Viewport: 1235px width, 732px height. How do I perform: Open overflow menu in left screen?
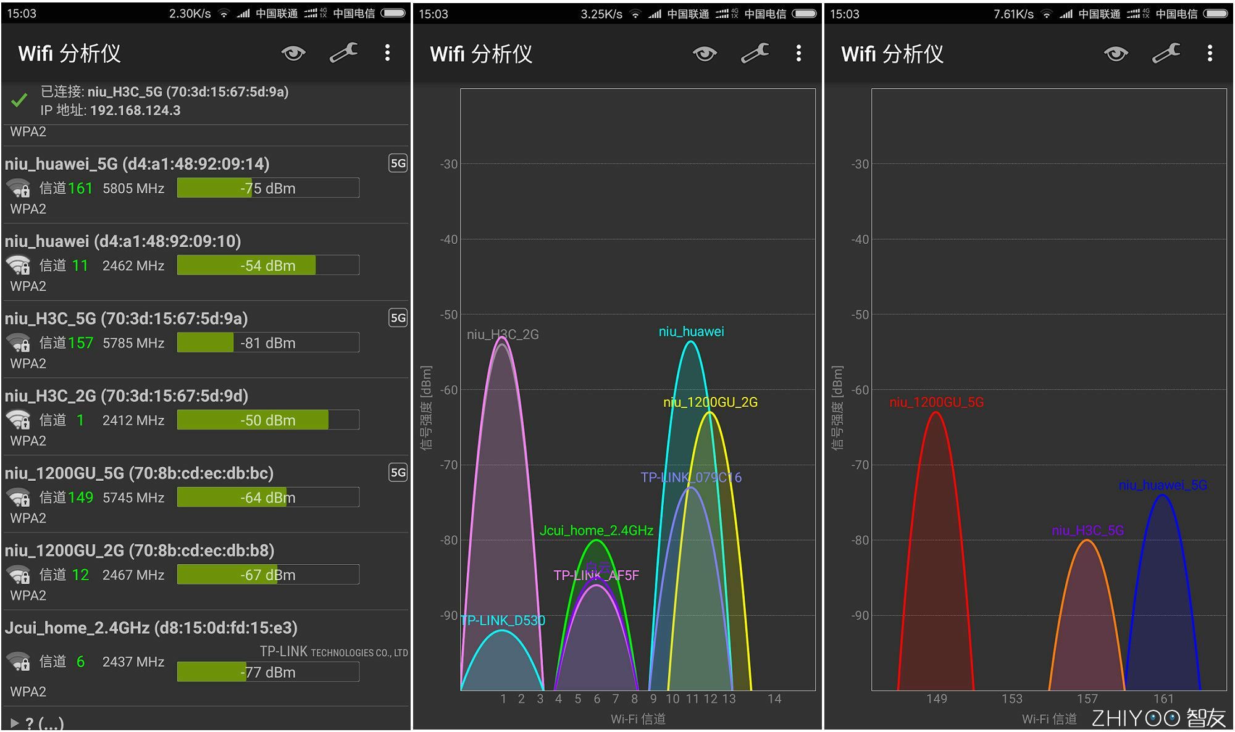[387, 53]
